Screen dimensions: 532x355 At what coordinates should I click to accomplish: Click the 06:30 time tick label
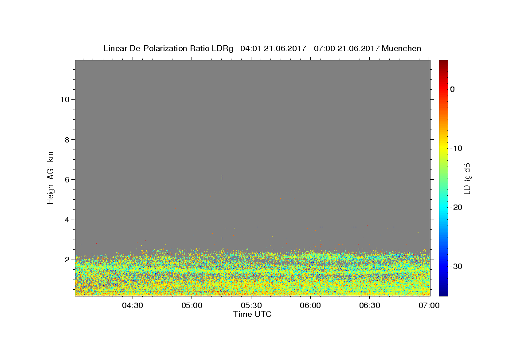pyautogui.click(x=370, y=306)
